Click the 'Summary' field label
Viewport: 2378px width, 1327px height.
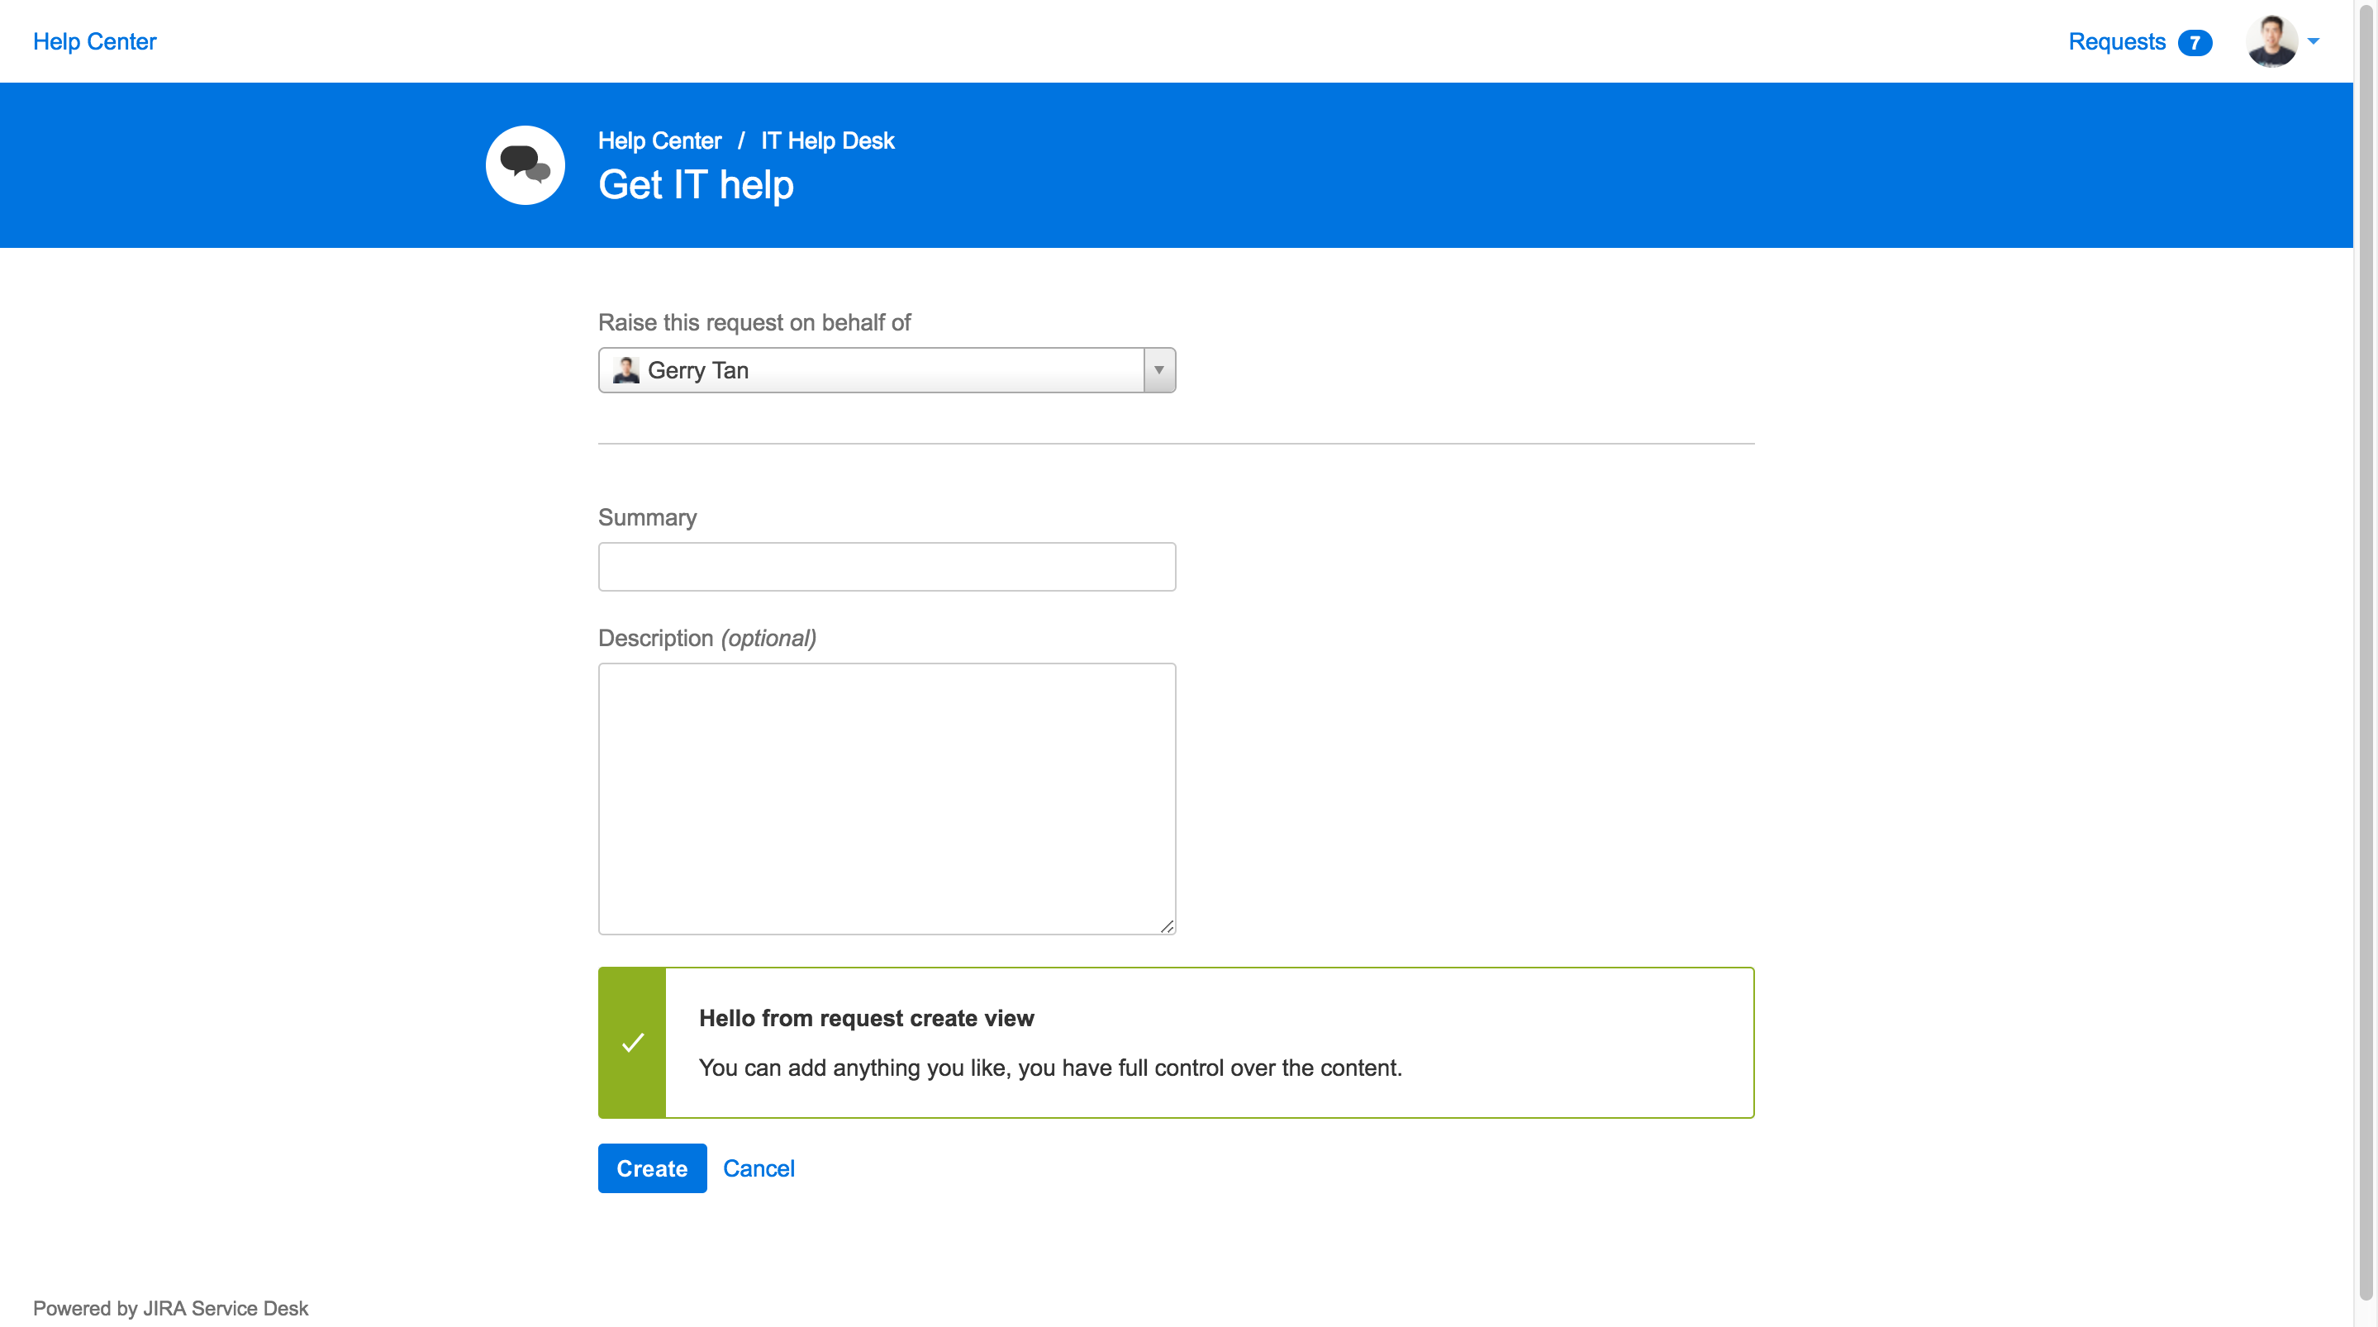[x=647, y=517]
